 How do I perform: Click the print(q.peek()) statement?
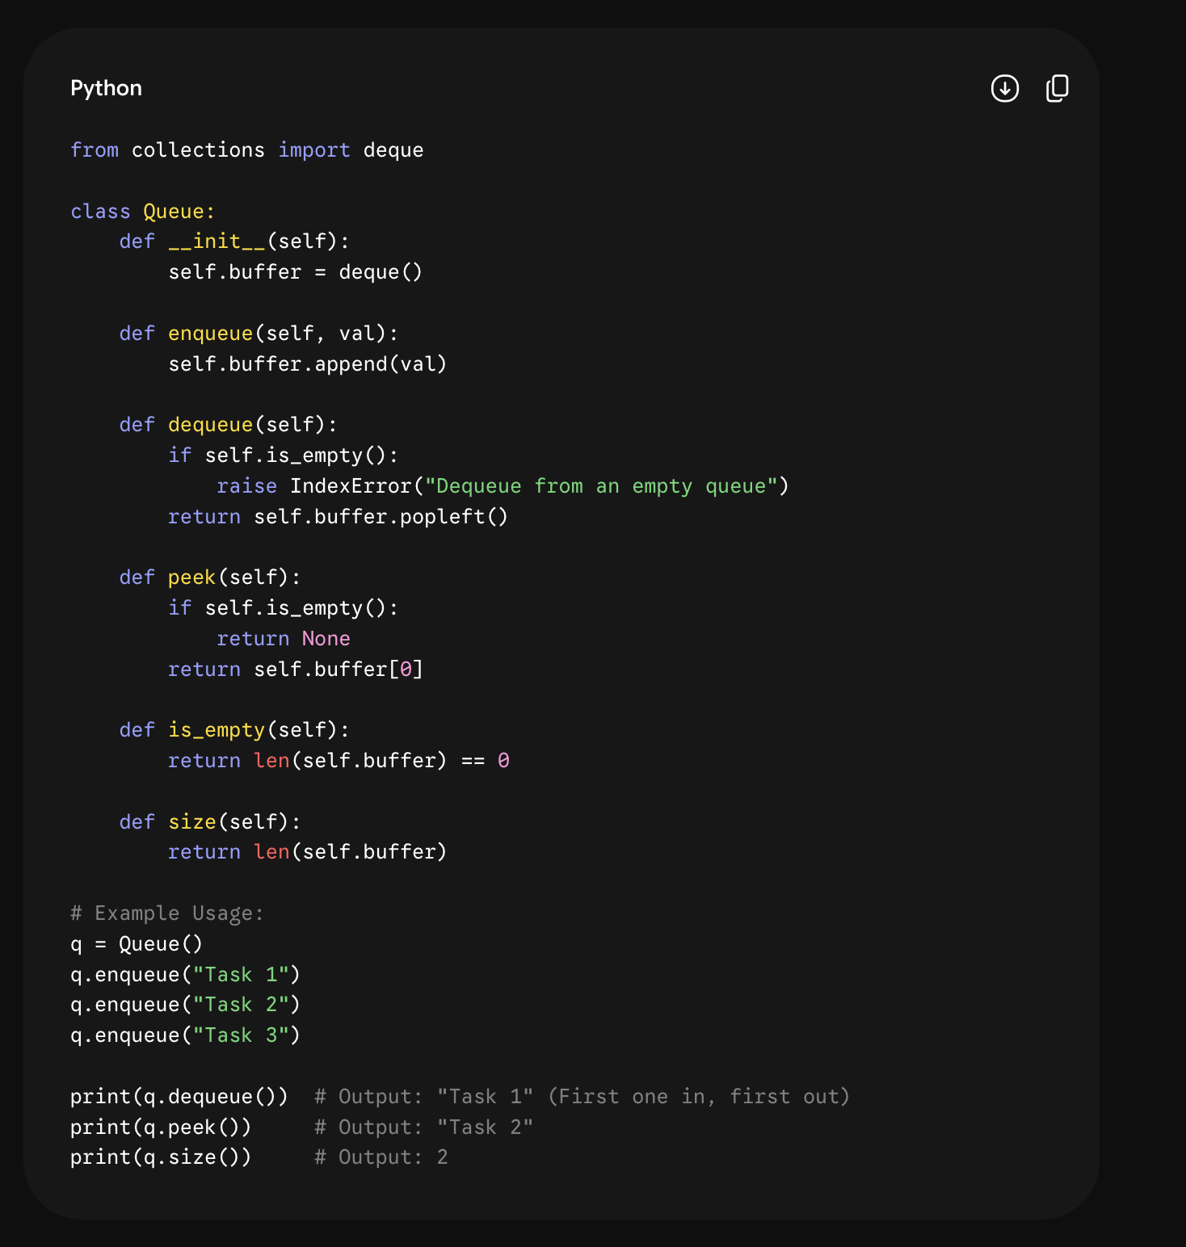coord(161,1127)
